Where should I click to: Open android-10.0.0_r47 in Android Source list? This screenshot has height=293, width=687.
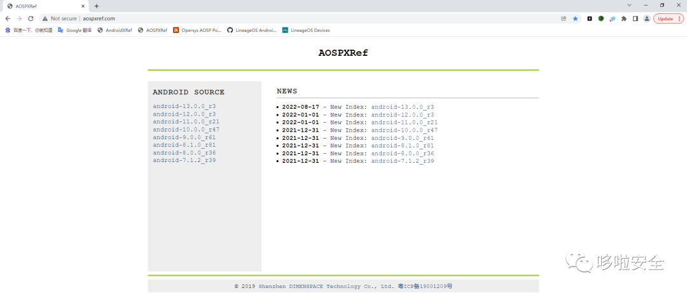(186, 130)
